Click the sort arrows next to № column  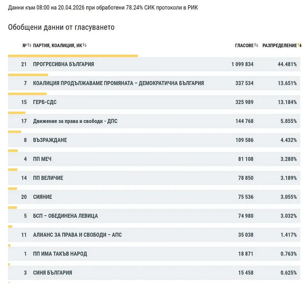click(x=29, y=45)
